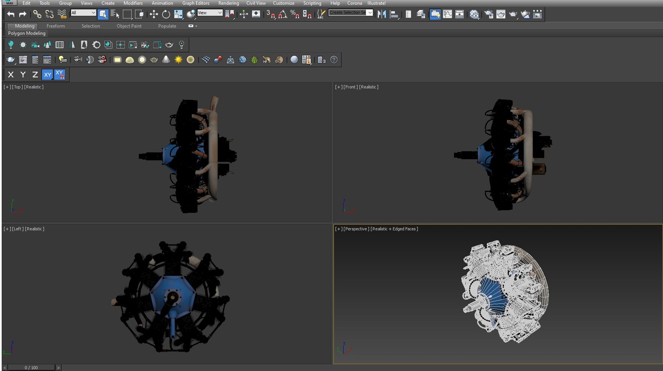Restrict to Y axis constraint button

pos(23,74)
